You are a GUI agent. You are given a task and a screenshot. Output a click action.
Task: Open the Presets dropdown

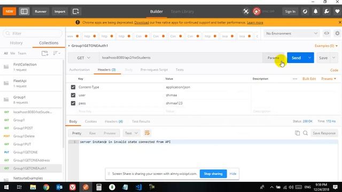pyautogui.click(x=329, y=79)
